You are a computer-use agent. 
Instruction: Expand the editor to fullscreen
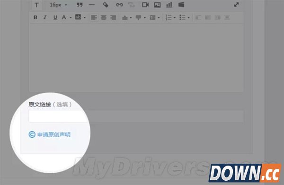click(x=236, y=5)
